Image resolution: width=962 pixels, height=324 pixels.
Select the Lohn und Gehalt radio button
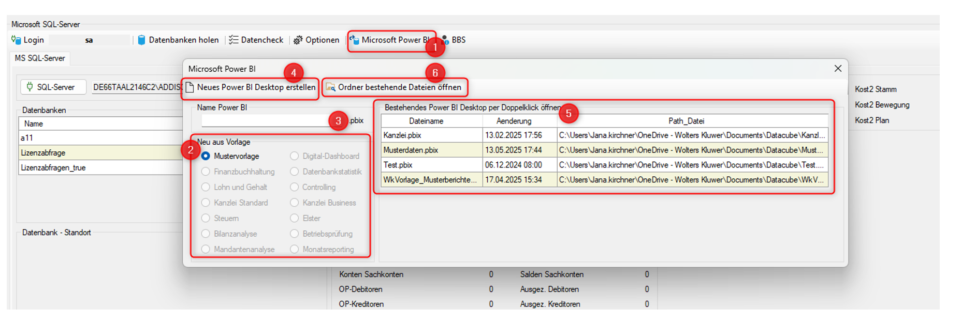click(206, 187)
